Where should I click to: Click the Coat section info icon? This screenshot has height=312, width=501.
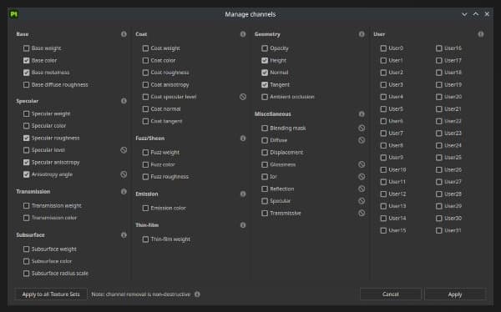(243, 34)
